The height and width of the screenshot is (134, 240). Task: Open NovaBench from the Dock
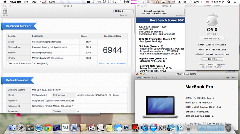point(180,128)
